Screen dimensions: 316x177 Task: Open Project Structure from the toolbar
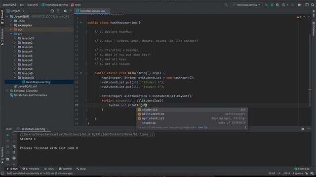(x=300, y=5)
